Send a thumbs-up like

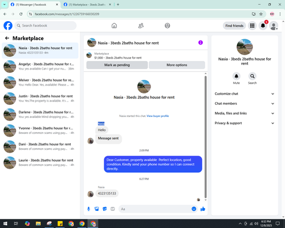[x=203, y=209]
